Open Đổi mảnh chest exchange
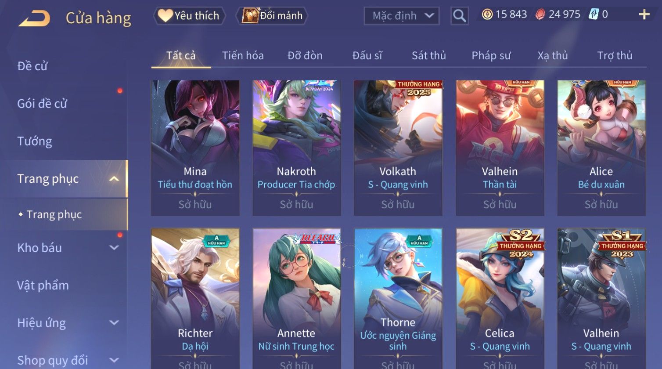662x369 pixels. tap(272, 16)
